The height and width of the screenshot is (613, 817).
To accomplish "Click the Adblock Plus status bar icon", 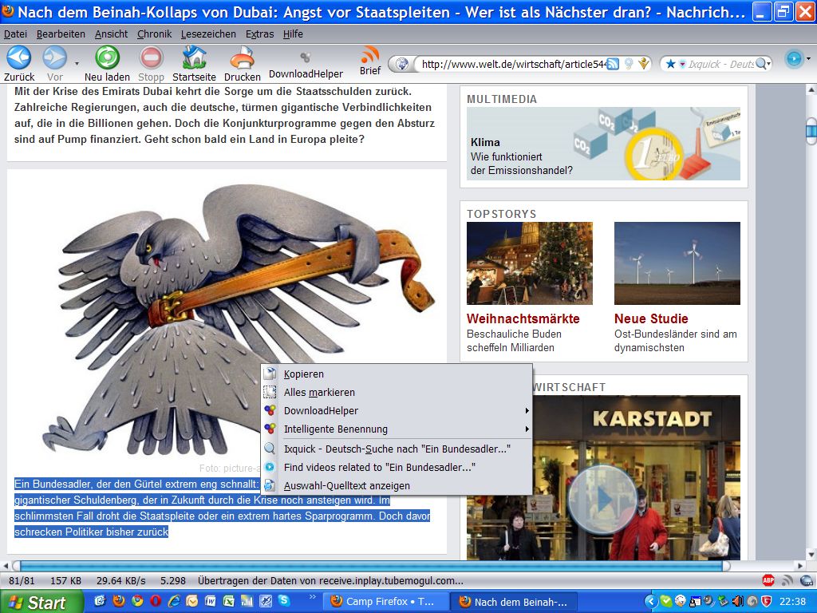I will pos(768,580).
